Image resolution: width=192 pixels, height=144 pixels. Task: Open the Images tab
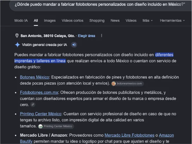(x=50, y=20)
